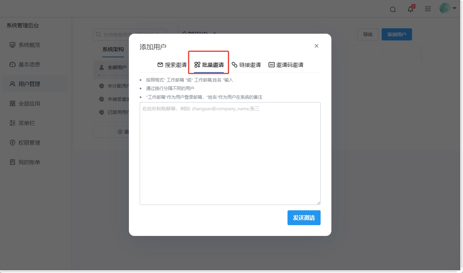This screenshot has height=273, width=463.
Task: Click the 发送邀请 blue button
Action: (303, 217)
